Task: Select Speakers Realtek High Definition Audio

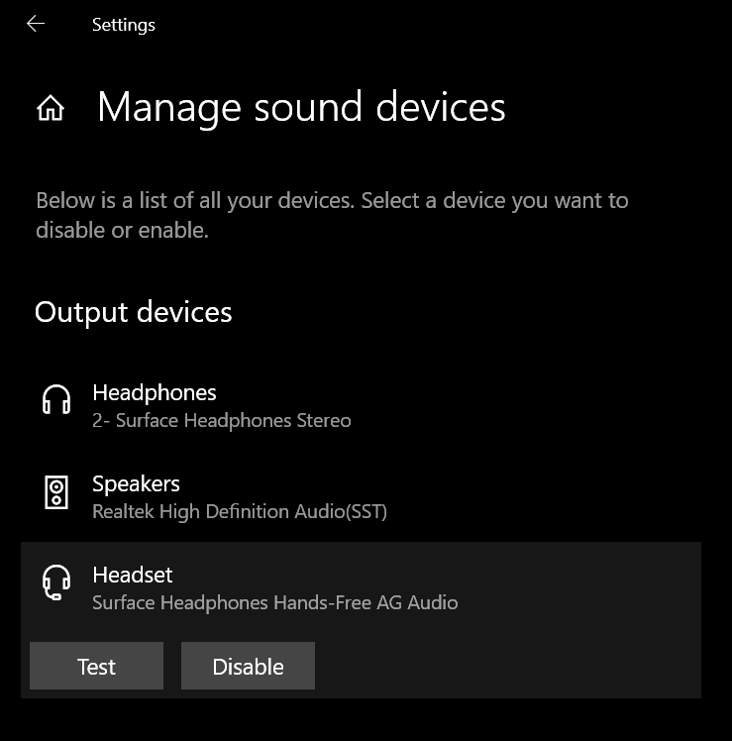Action: tap(361, 497)
